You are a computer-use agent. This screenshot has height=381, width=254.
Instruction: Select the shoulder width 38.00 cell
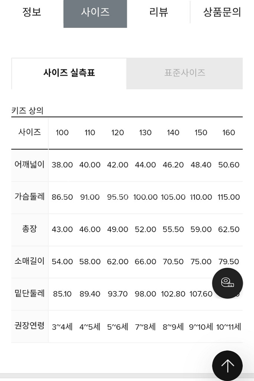62,165
